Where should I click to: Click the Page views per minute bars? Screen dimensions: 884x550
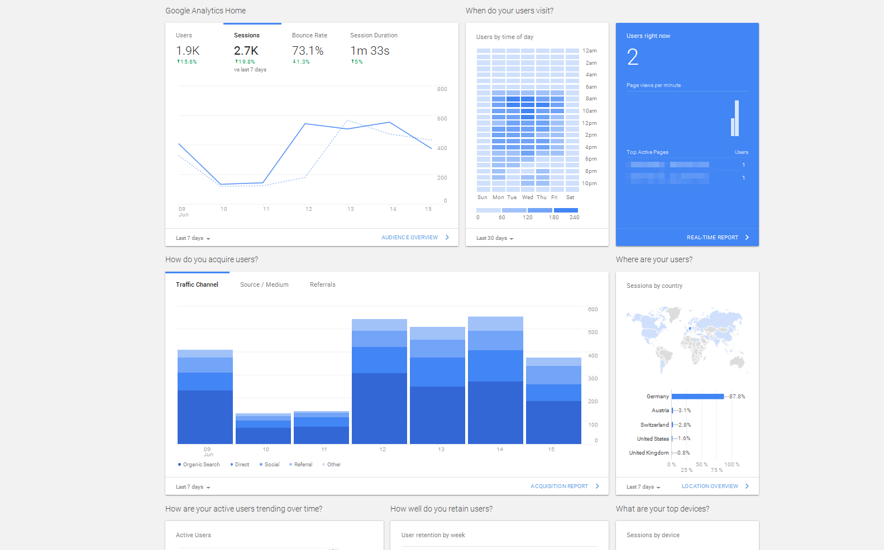(x=735, y=118)
